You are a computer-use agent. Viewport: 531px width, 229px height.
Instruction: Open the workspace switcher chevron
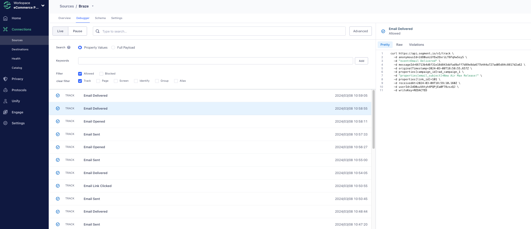pyautogui.click(x=43, y=5)
